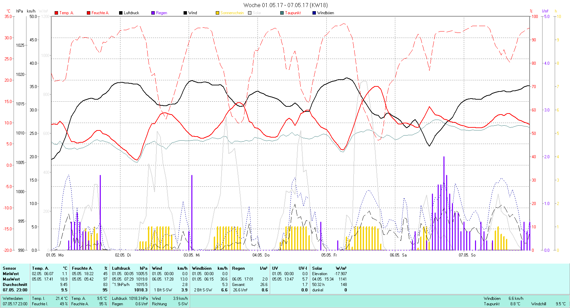
Task: Click the teal Taupunkt legend swatch
Action: [282, 13]
